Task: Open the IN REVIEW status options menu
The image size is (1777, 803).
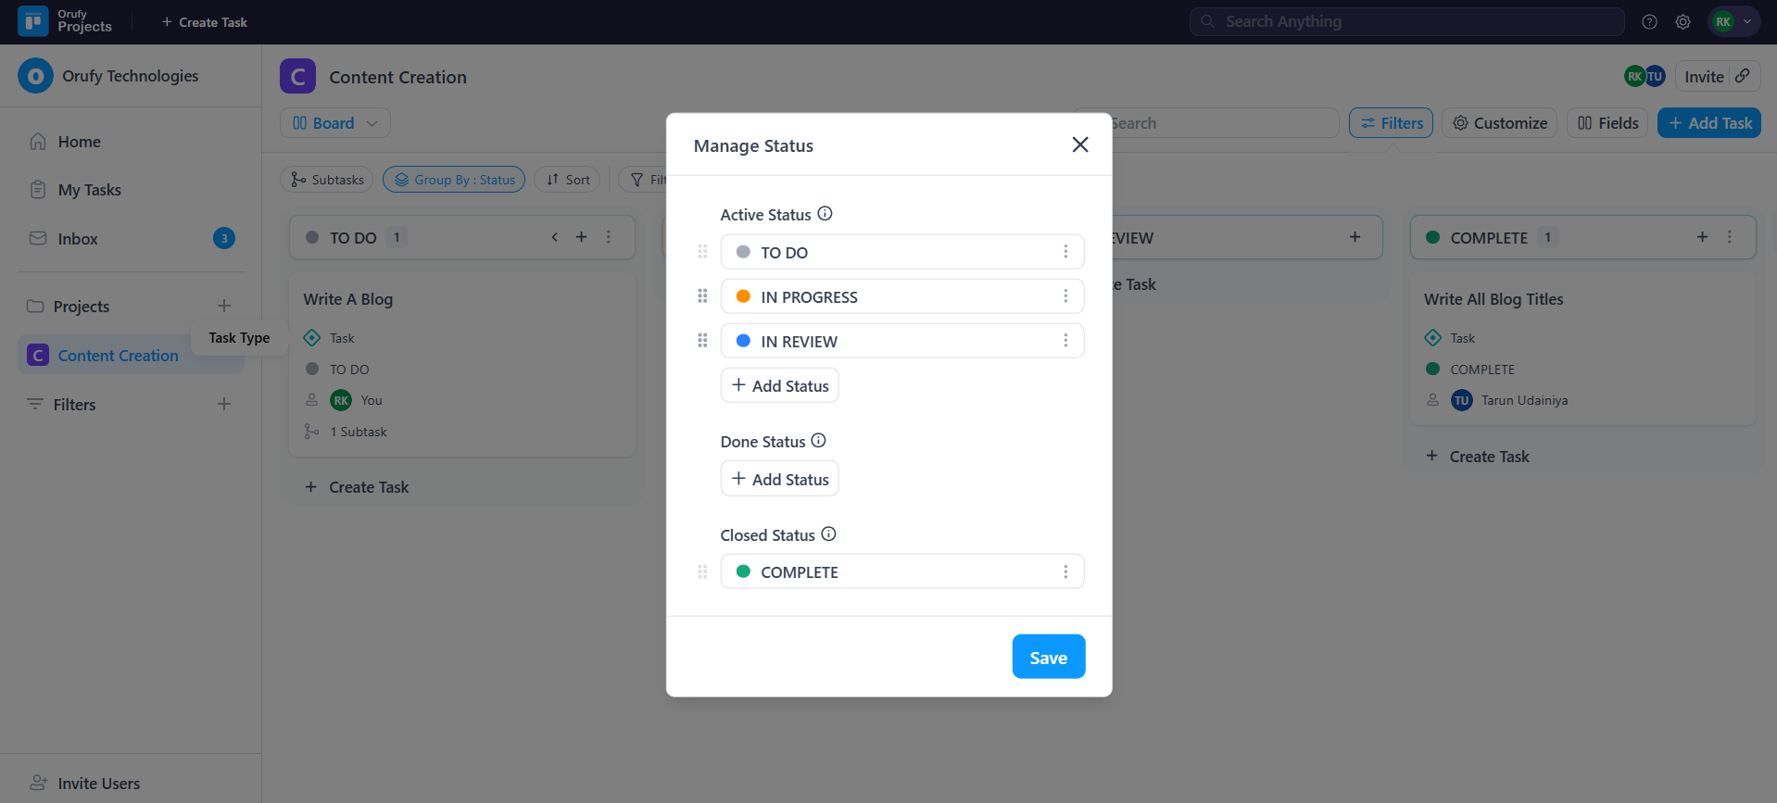Action: [1065, 341]
